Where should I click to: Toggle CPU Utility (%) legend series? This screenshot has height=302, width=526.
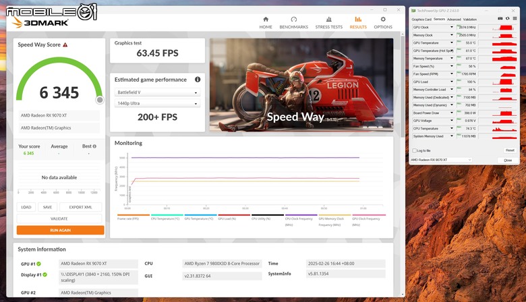(x=267, y=217)
